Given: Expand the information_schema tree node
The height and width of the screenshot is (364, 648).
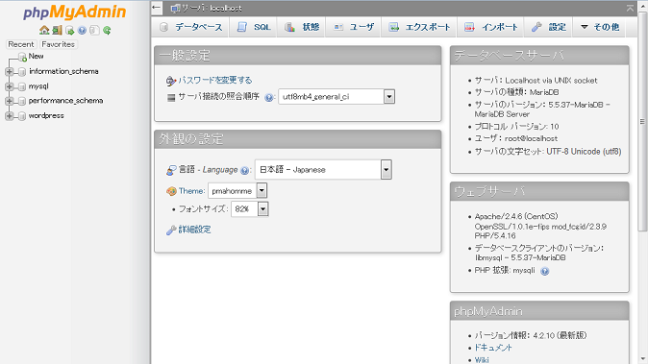Looking at the screenshot, I should (x=9, y=72).
